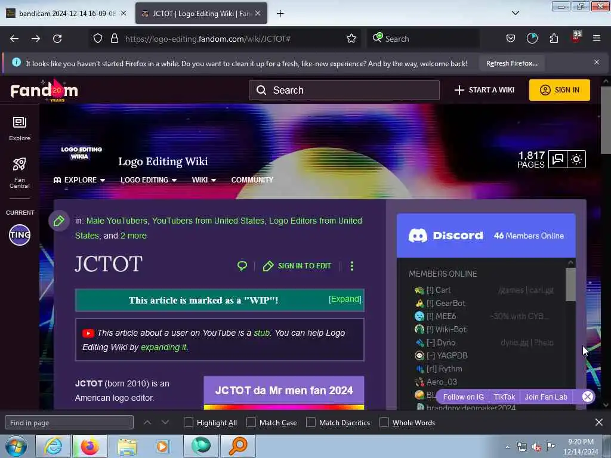The width and height of the screenshot is (611, 458).
Task: Click the page vertical scrollbar thumb
Action: coord(605,120)
